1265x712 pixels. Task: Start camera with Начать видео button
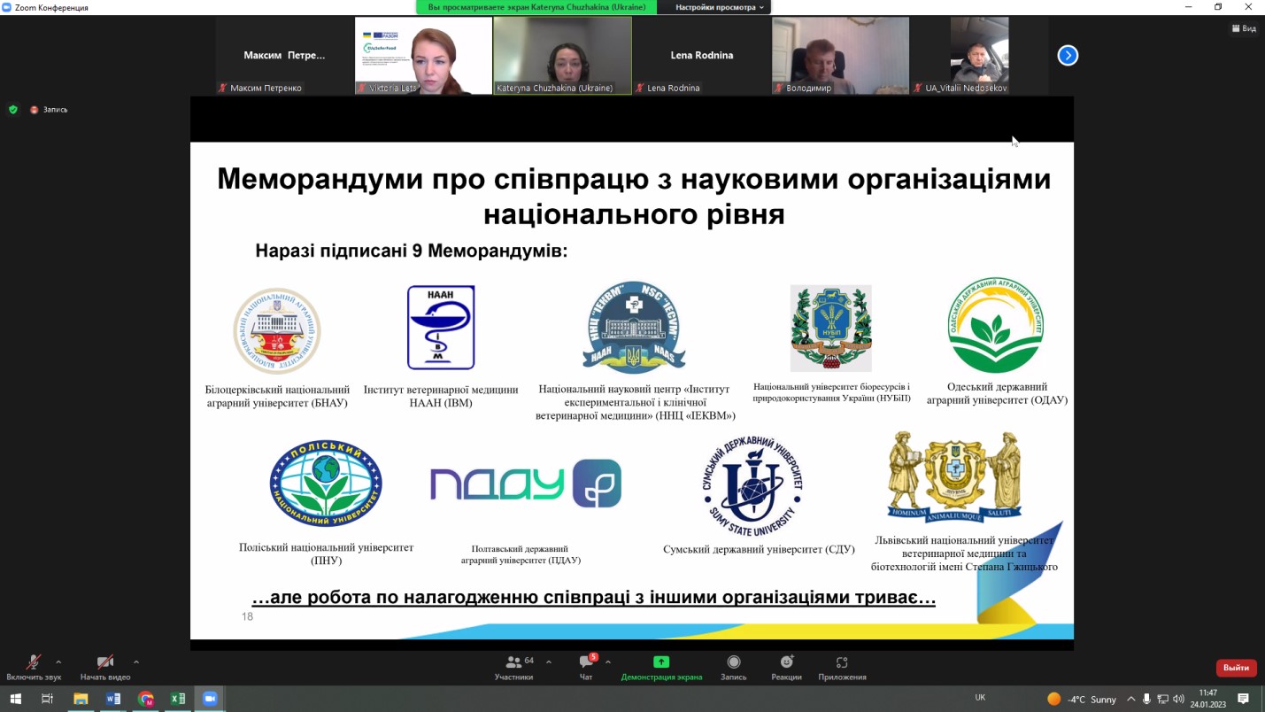[x=105, y=668]
